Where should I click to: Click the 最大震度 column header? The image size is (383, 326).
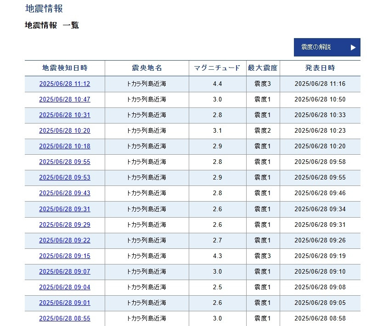[263, 68]
